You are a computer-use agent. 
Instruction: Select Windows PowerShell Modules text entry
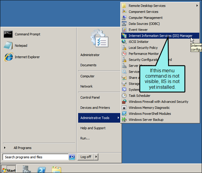click(x=150, y=114)
